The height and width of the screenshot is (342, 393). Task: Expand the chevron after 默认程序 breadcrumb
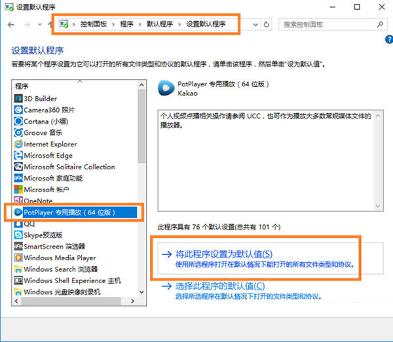pyautogui.click(x=179, y=24)
